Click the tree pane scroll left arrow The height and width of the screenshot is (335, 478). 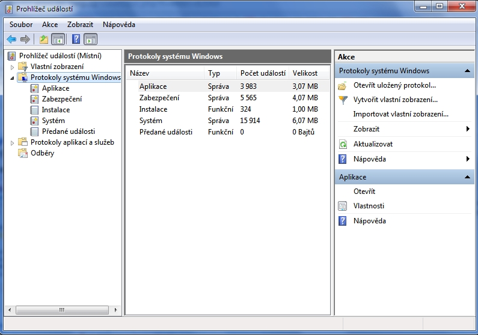(10, 310)
